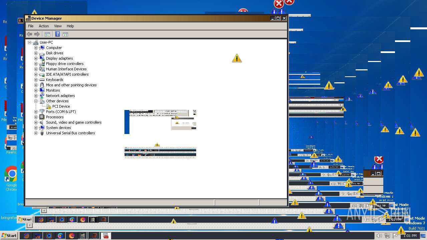Activate the Device Manager toolbox taskbar button

point(106,236)
